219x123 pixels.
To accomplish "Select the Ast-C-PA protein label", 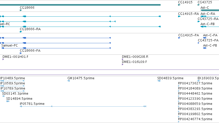I will pos(210,35).
